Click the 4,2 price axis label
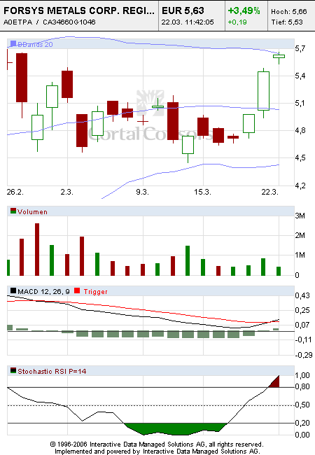Image resolution: width=315 pixels, height=455 pixels. pyautogui.click(x=300, y=185)
